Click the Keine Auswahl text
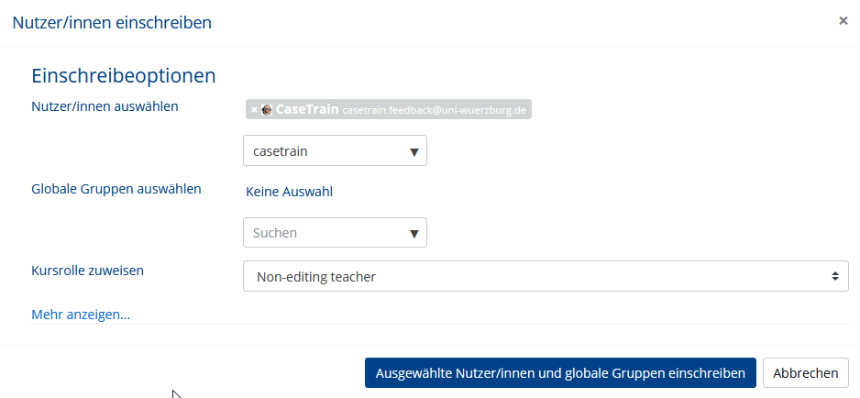The width and height of the screenshot is (860, 398). [x=289, y=193]
